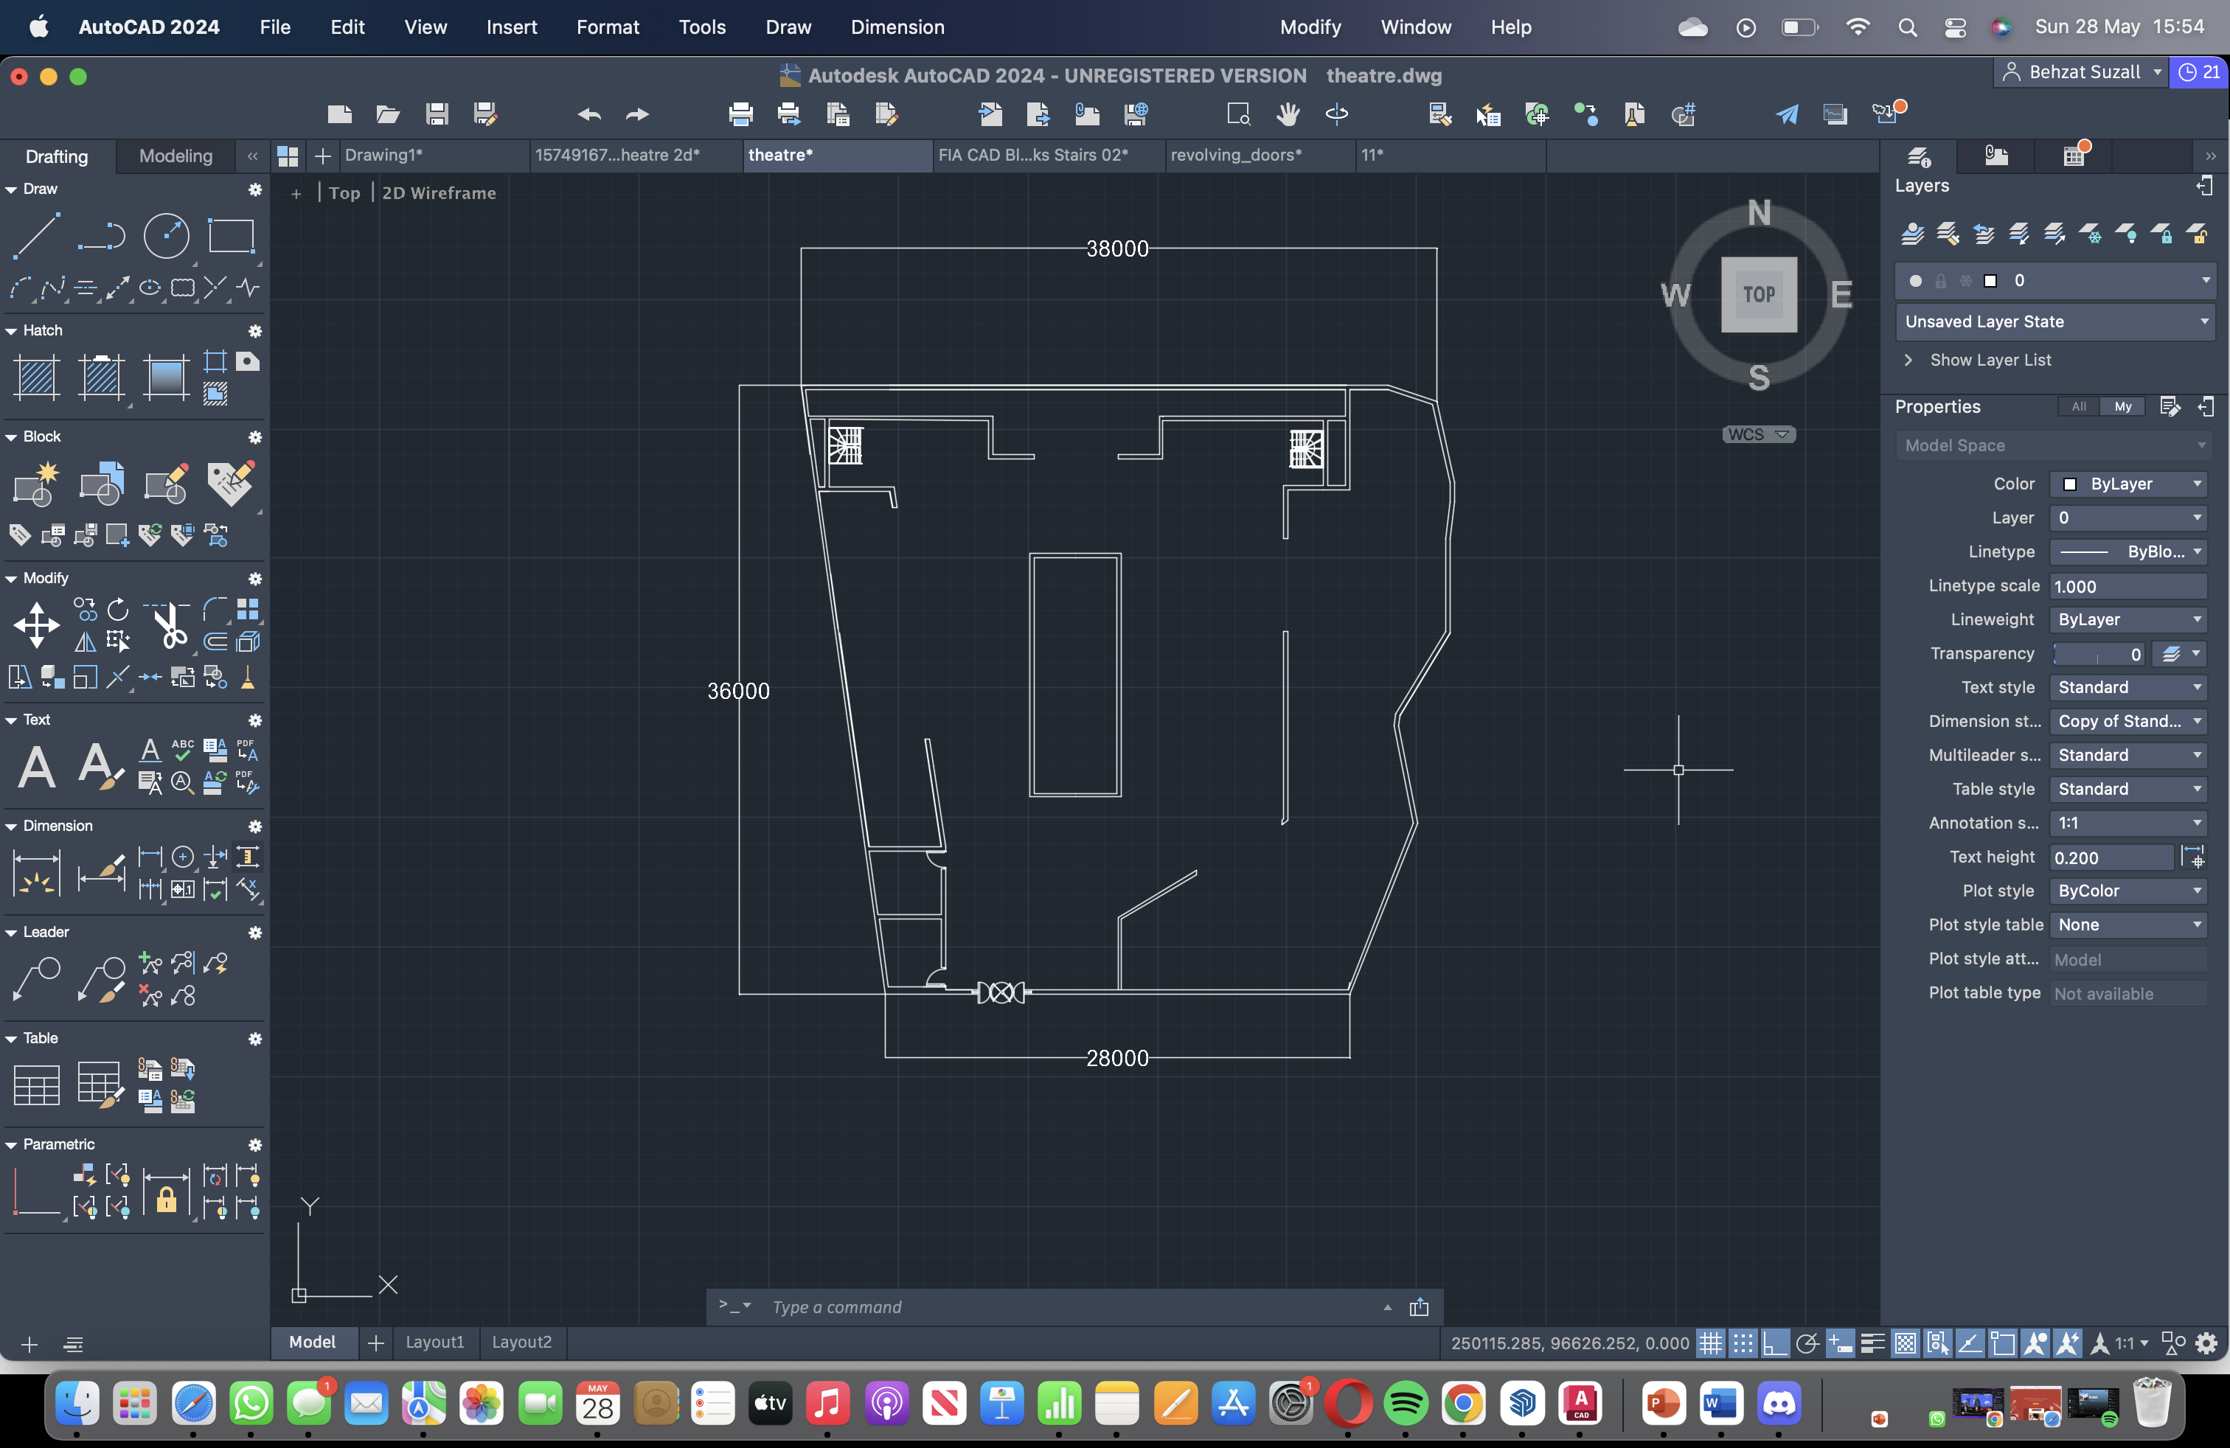
Task: Click the Undo arrow in the toolbar
Action: [589, 114]
